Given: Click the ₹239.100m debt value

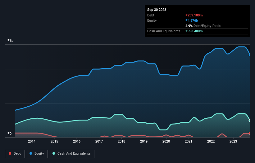Looking at the screenshot, I should pos(194,15).
